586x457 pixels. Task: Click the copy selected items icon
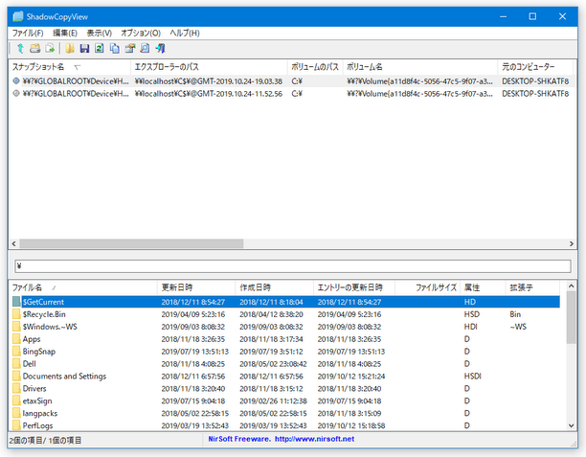click(x=114, y=48)
